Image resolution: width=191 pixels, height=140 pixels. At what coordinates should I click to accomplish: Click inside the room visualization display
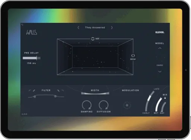(x=95, y=57)
